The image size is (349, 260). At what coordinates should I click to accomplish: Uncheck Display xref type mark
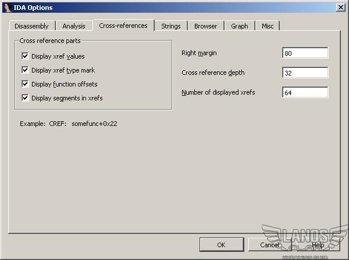25,70
